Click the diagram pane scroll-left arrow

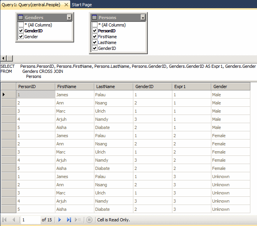tap(3, 58)
